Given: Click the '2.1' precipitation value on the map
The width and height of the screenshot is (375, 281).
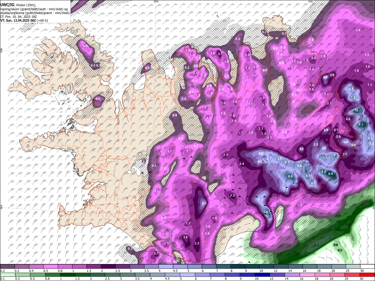Looking at the screenshot, I should (329, 103).
